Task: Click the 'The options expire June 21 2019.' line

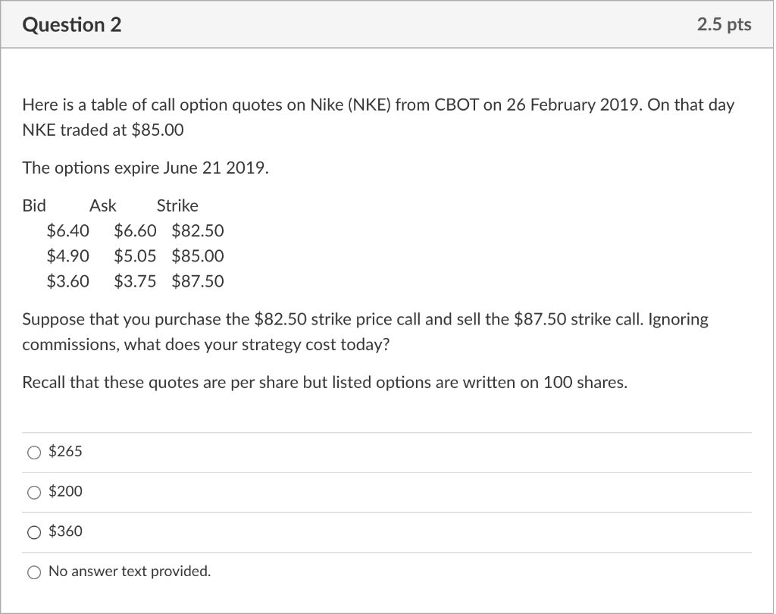Action: (x=145, y=168)
